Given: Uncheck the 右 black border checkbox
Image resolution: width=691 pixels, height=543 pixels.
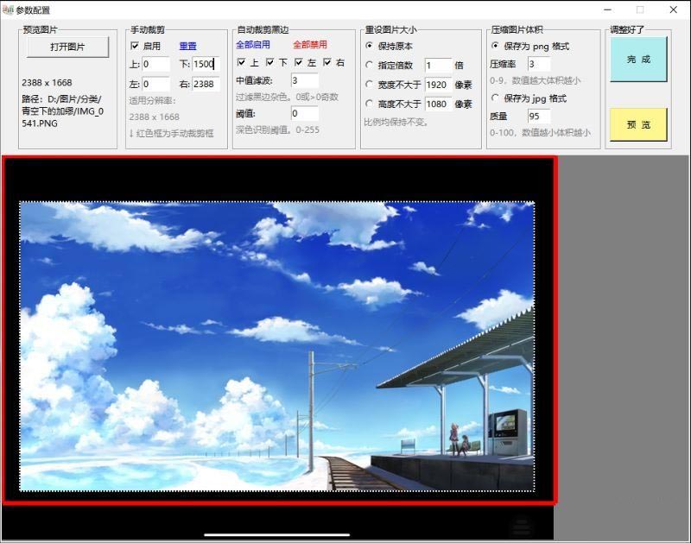Looking at the screenshot, I should tap(328, 63).
